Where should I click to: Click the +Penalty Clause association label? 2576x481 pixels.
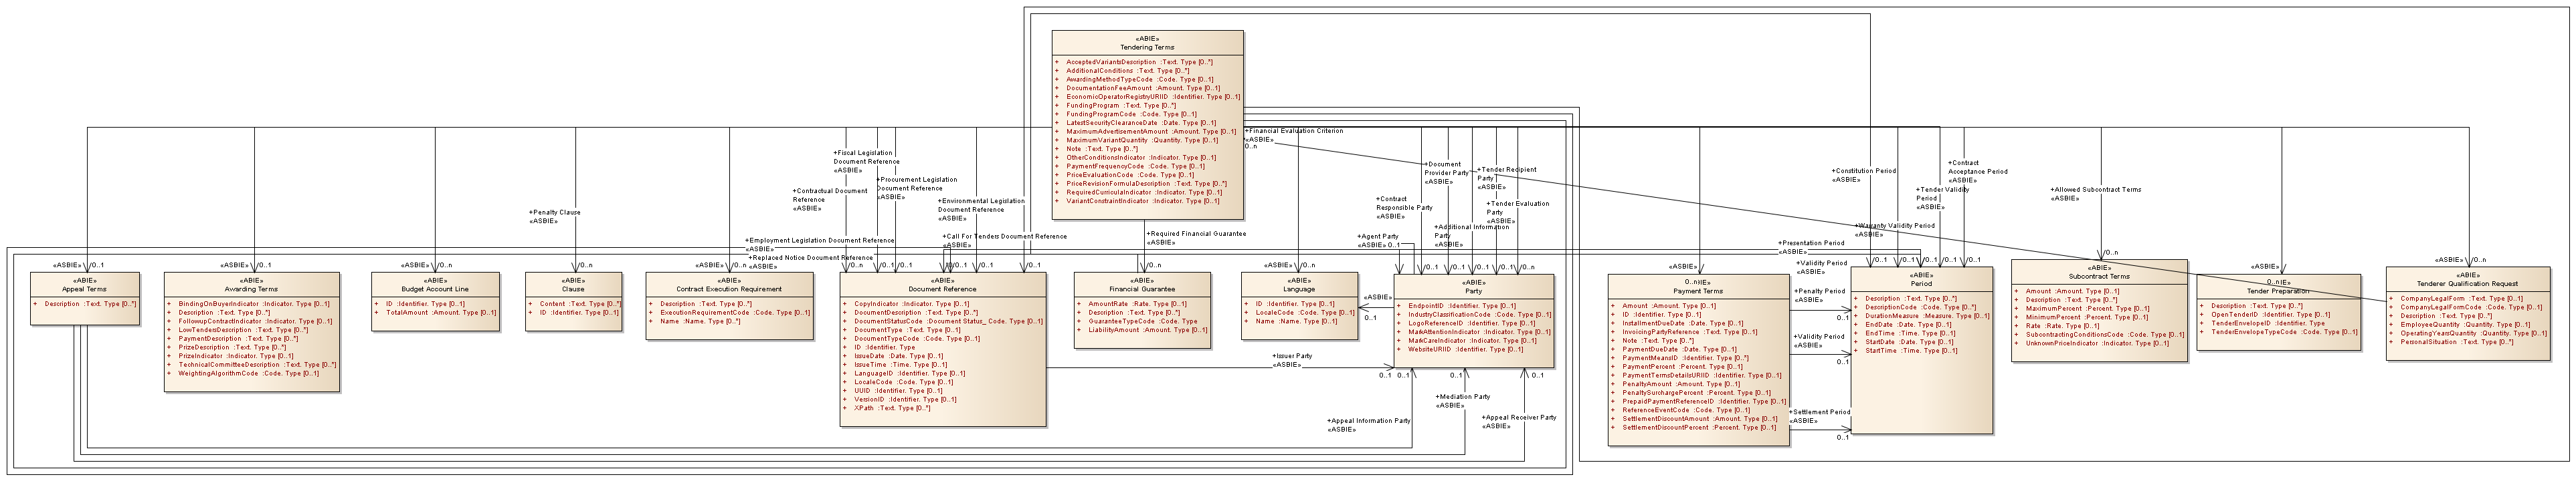(x=554, y=212)
